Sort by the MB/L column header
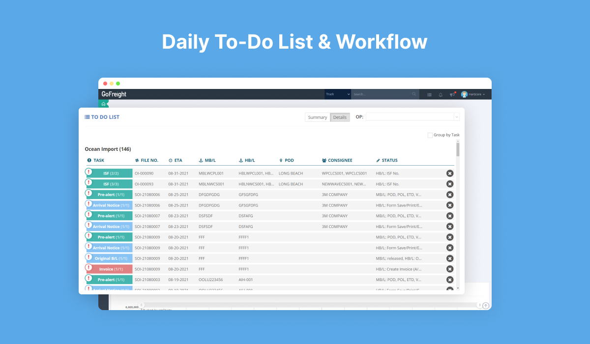Screen dimensions: 590x344 207,160
